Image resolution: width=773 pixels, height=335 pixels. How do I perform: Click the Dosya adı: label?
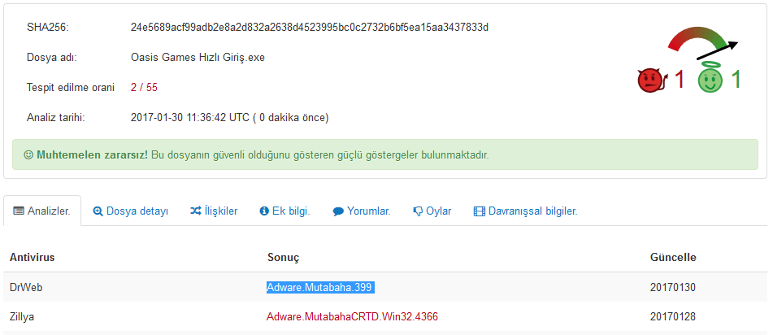point(52,58)
